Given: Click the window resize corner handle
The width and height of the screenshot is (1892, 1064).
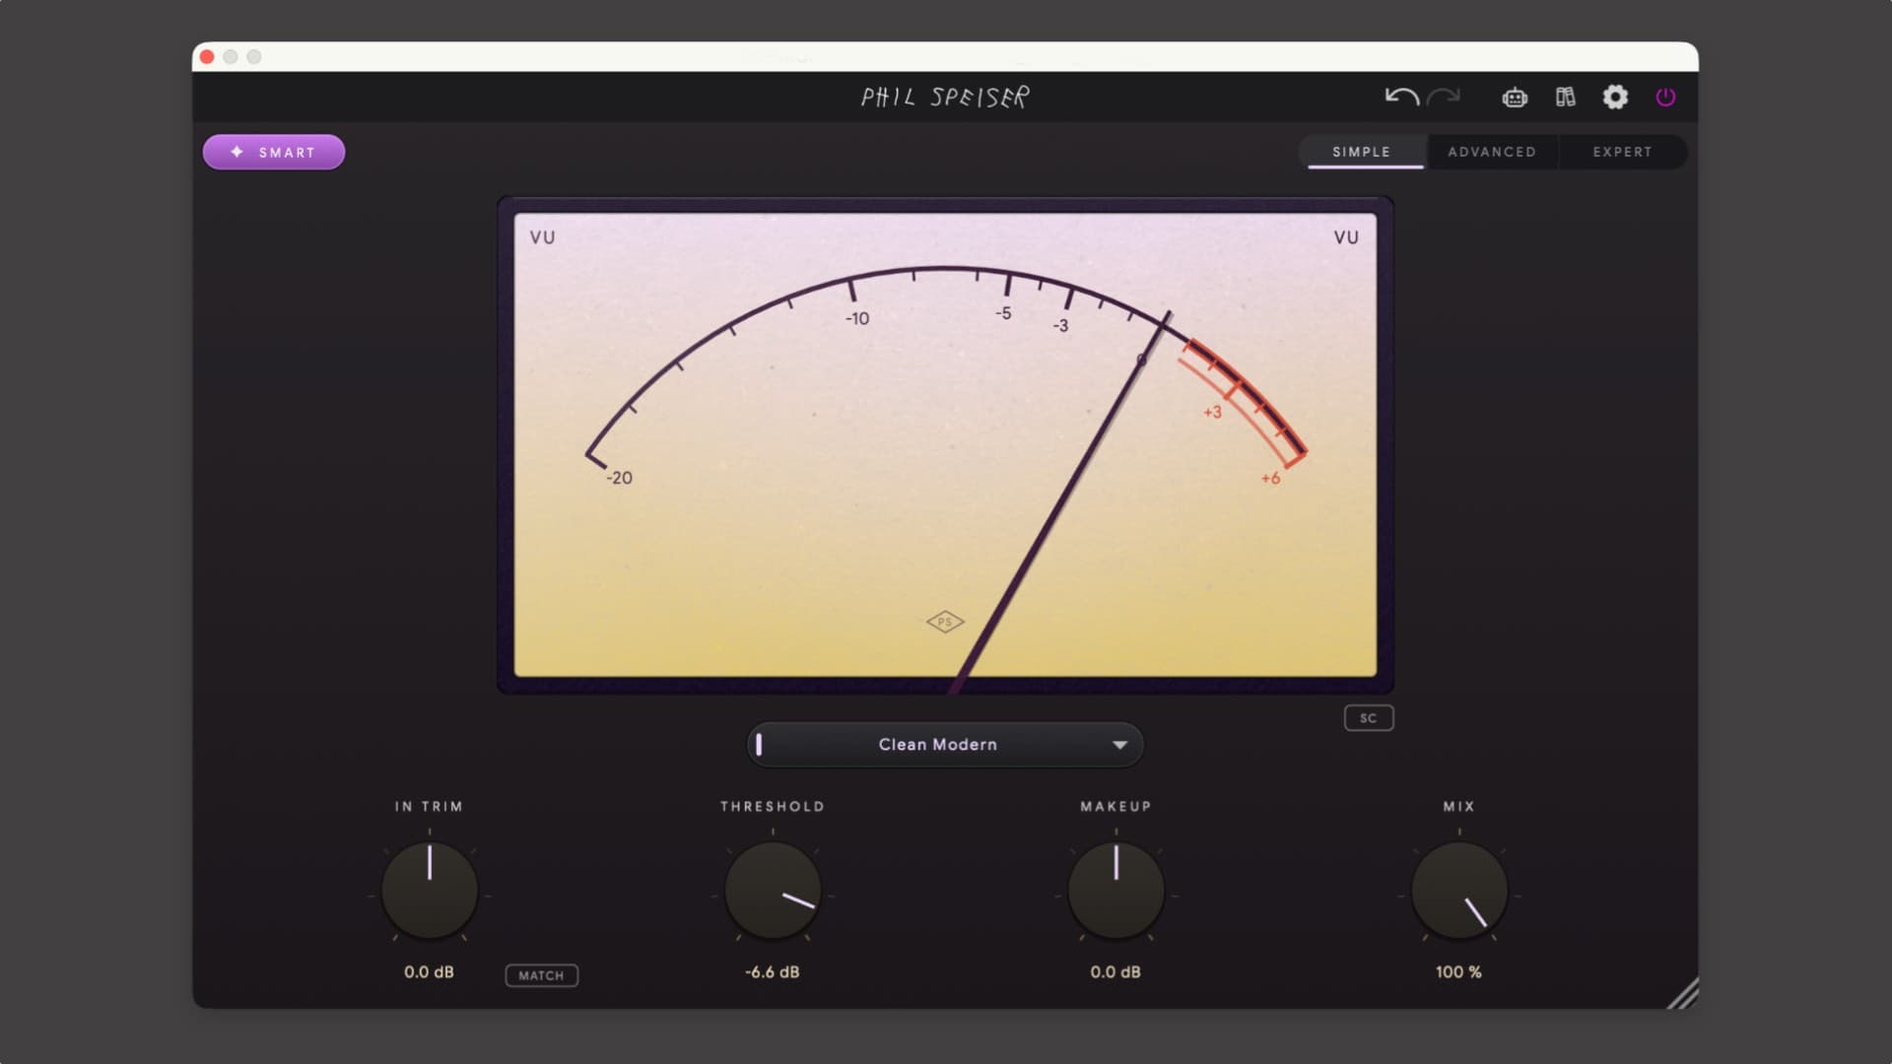Looking at the screenshot, I should pyautogui.click(x=1684, y=994).
